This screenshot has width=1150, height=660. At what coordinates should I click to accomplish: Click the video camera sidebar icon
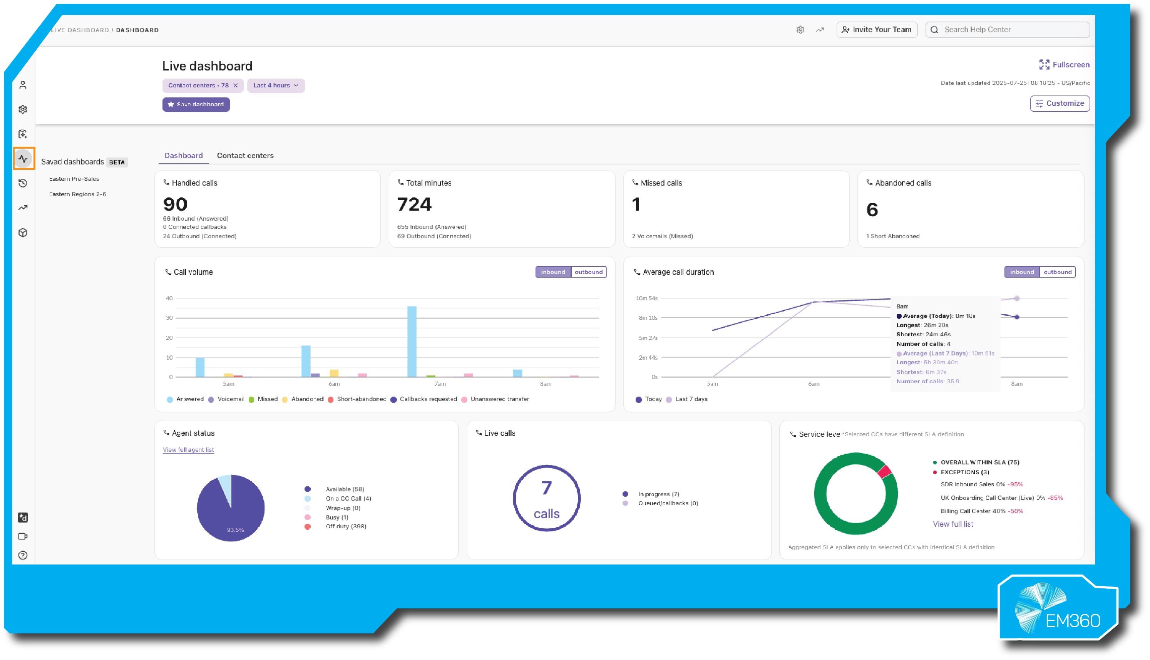(23, 536)
